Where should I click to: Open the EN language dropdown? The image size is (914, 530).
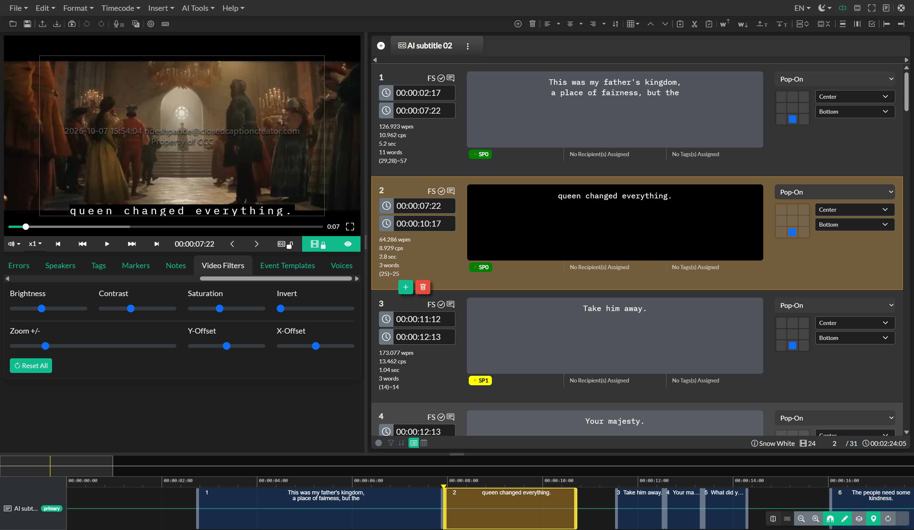click(x=802, y=8)
